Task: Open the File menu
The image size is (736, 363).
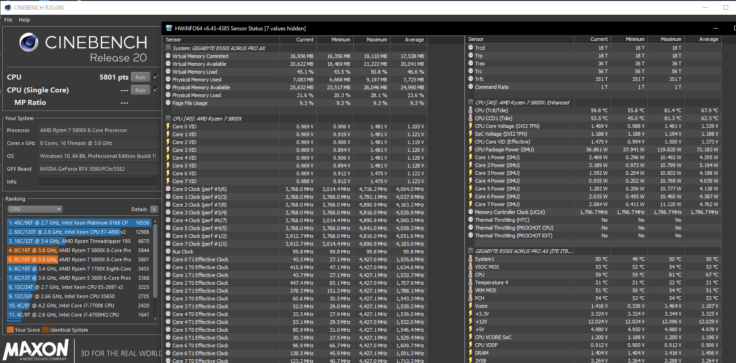Action: pos(8,20)
